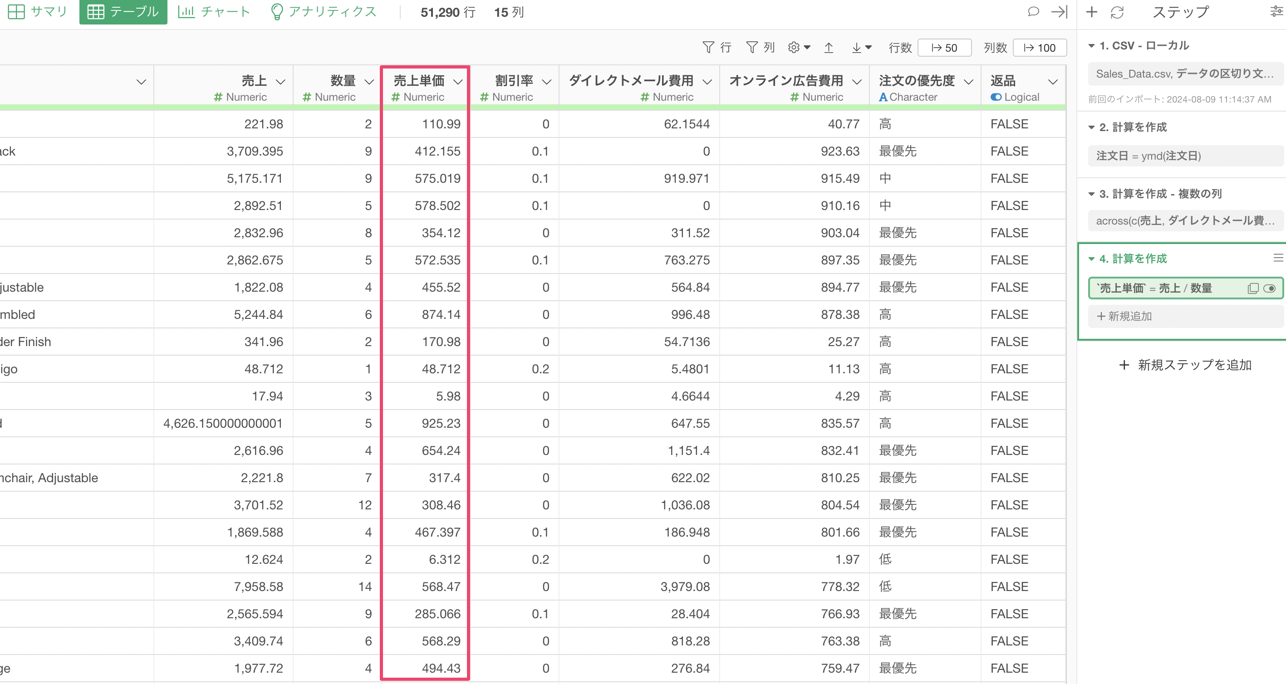Open step panel settings sliders icon
1286x684 pixels.
1277,11
